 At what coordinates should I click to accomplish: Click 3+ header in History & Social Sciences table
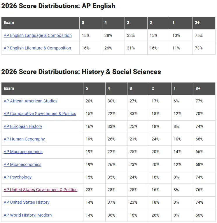(198, 88)
